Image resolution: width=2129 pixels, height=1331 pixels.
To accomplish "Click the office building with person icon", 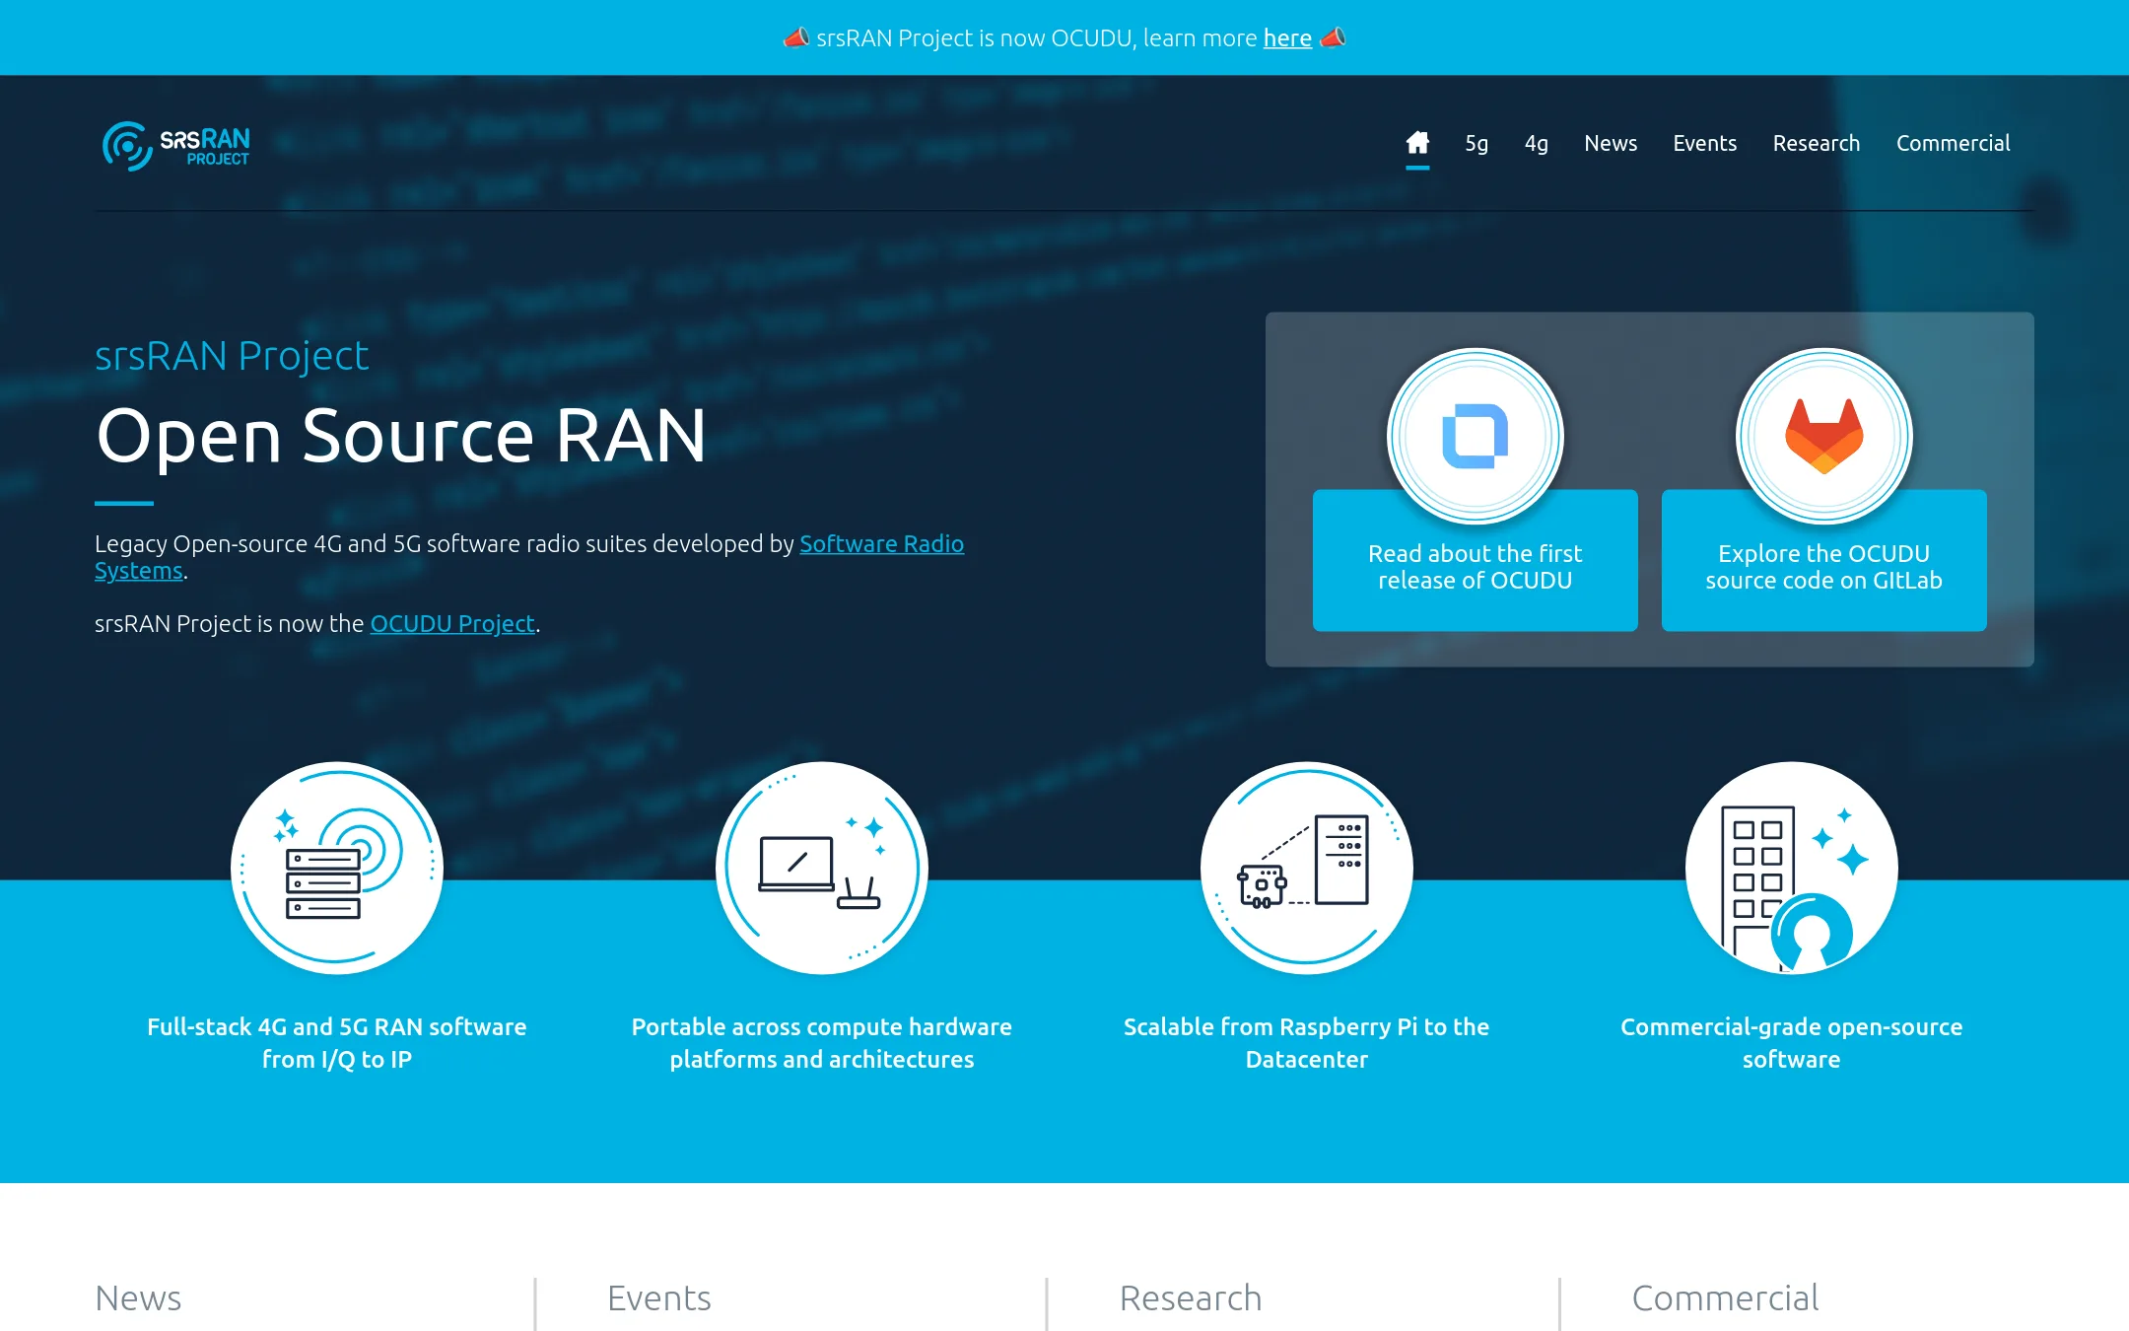I will click(x=1792, y=868).
